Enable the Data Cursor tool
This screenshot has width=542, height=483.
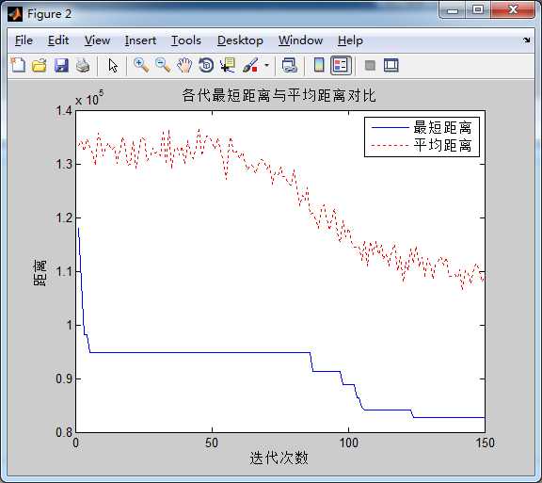228,65
